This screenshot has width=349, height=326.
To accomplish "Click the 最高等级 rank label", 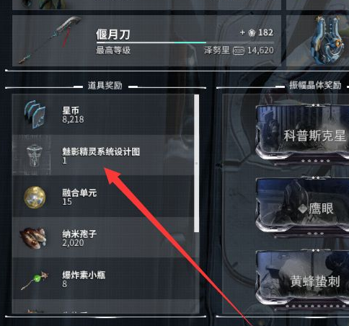I will click(x=113, y=50).
